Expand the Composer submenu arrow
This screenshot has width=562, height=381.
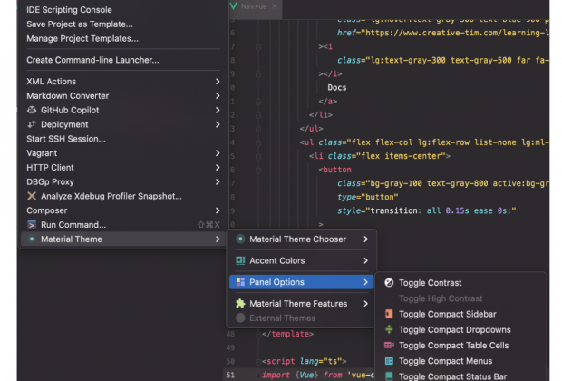(218, 210)
